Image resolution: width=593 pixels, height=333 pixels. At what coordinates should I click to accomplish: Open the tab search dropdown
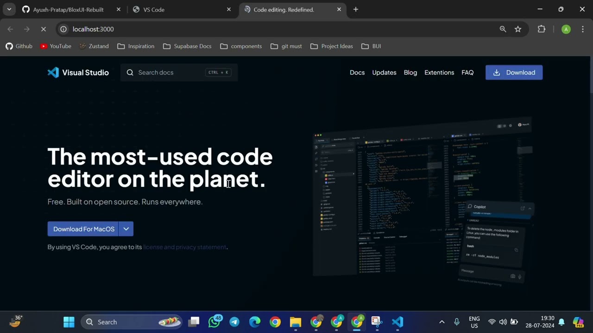[9, 9]
